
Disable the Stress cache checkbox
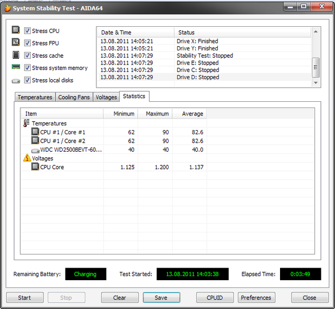pyautogui.click(x=27, y=56)
